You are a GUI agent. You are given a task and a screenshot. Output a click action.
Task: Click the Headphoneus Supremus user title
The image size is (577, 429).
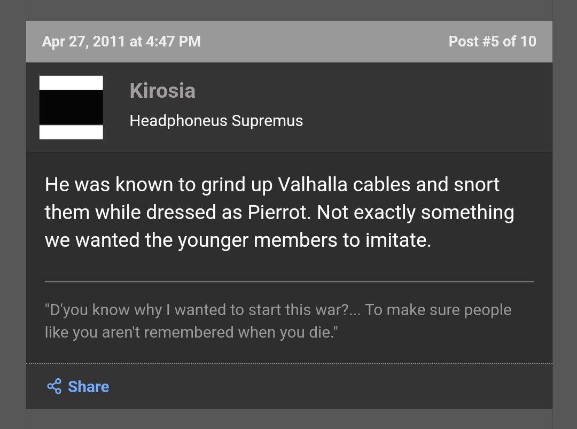tap(216, 121)
